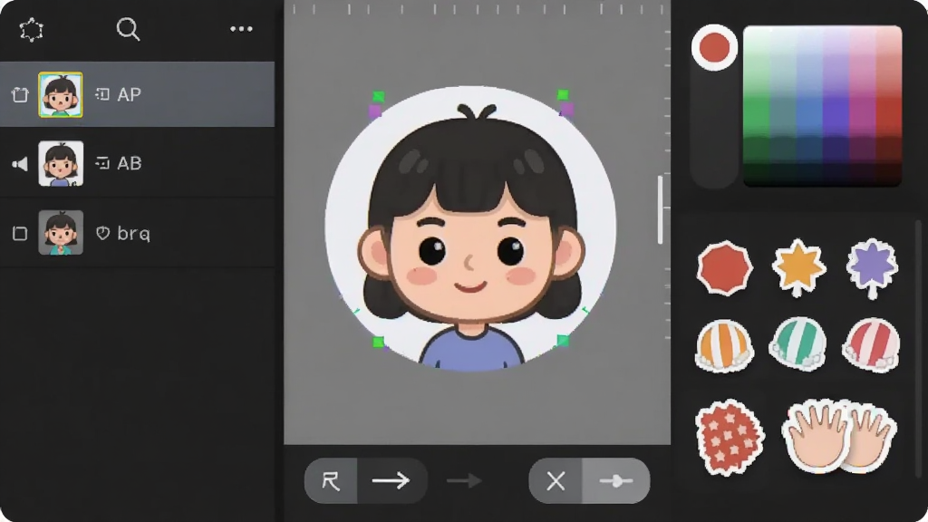Screen dimensions: 928x522
Task: Toggle the icon left of AP layer
Action: [20, 94]
